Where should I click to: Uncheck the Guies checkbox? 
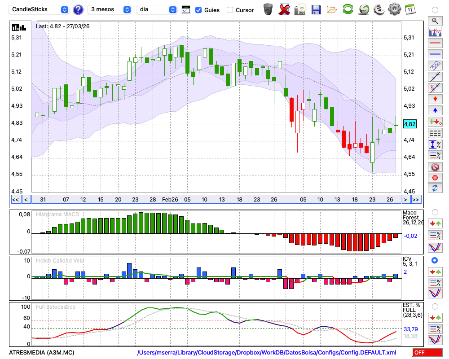click(198, 10)
